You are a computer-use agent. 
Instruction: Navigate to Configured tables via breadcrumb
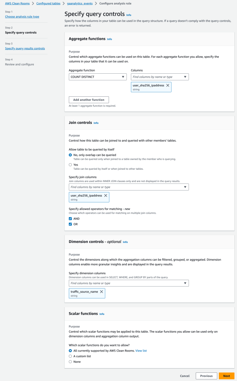[x=48, y=3]
